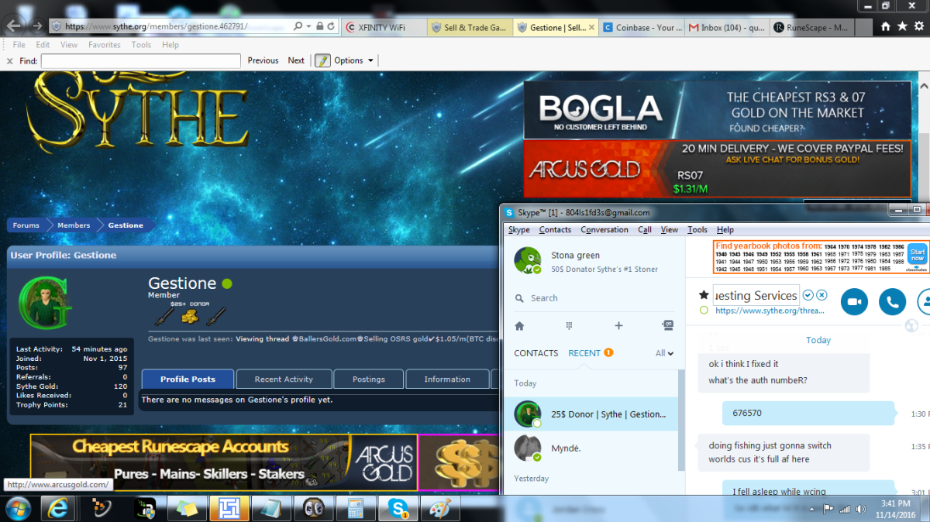Open the IE File menu
Viewport: 930px width, 522px height.
click(x=19, y=45)
